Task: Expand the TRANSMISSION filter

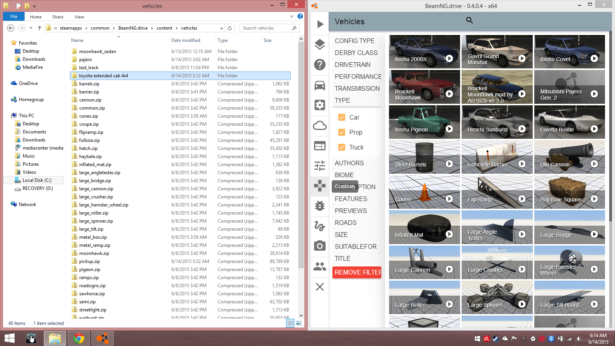Action: 357,88
